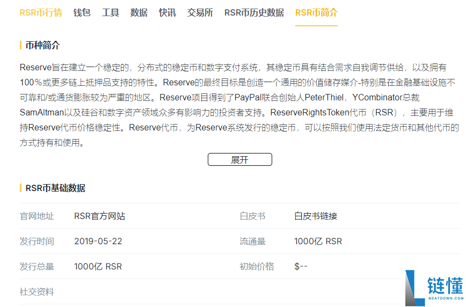Open the 白皮书链接 link
Image resolution: width=466 pixels, height=307 pixels.
click(x=316, y=216)
